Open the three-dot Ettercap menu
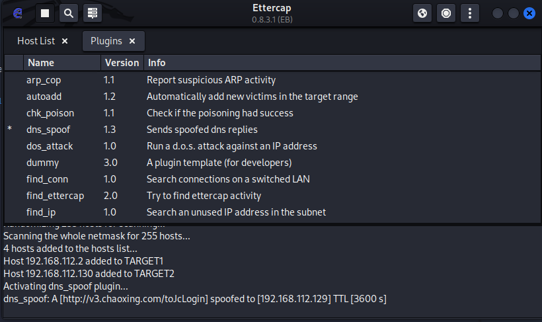This screenshot has height=322, width=542. pos(470,13)
